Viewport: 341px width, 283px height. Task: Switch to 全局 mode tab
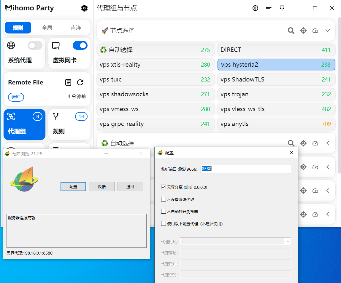coord(47,28)
